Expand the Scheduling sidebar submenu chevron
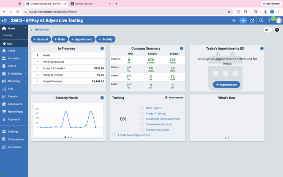Screen dimensions: 283x177 tap(25, 73)
